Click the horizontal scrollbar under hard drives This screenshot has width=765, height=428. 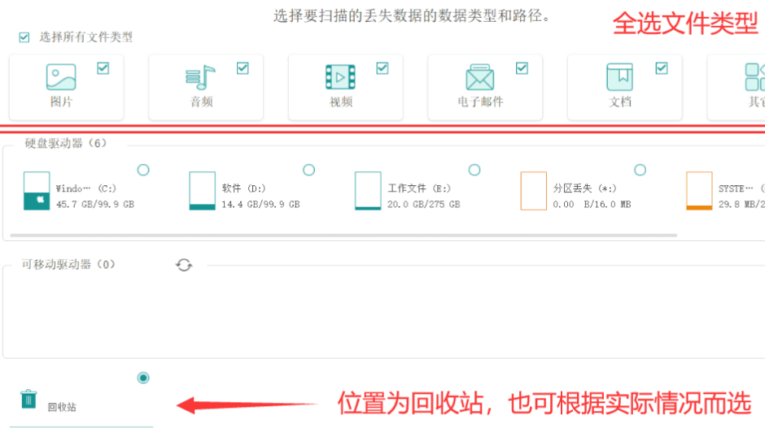[x=343, y=236]
